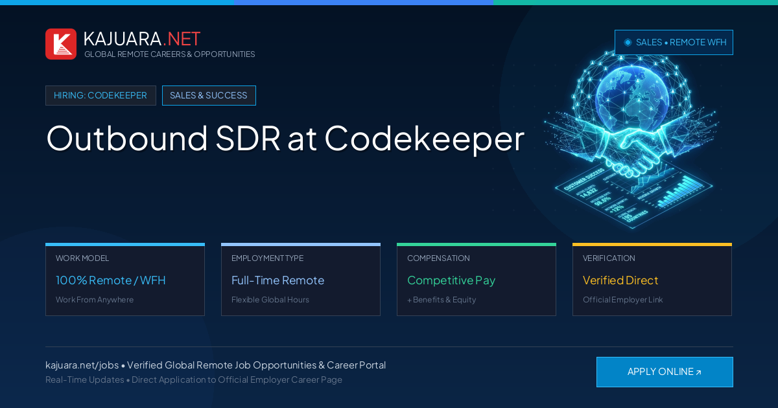Click the Competitive Pay value
Image resolution: width=778 pixels, height=408 pixels.
(x=451, y=280)
